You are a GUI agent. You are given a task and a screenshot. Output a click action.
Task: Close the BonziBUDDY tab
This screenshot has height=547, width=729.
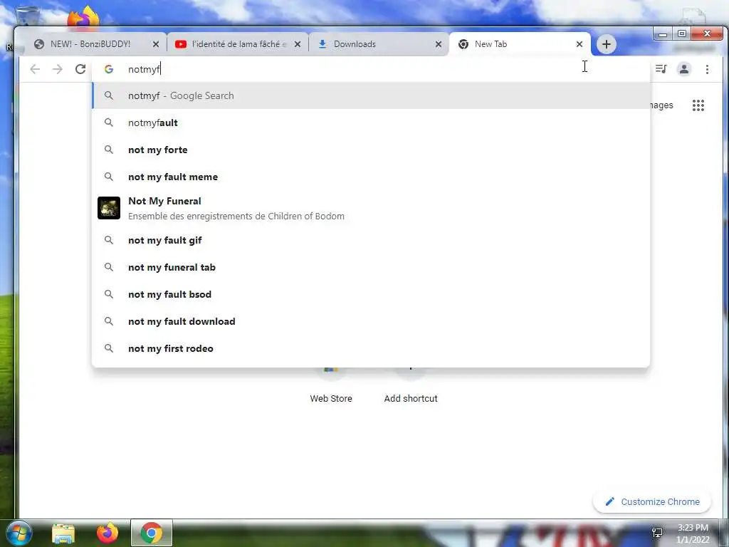coord(156,44)
